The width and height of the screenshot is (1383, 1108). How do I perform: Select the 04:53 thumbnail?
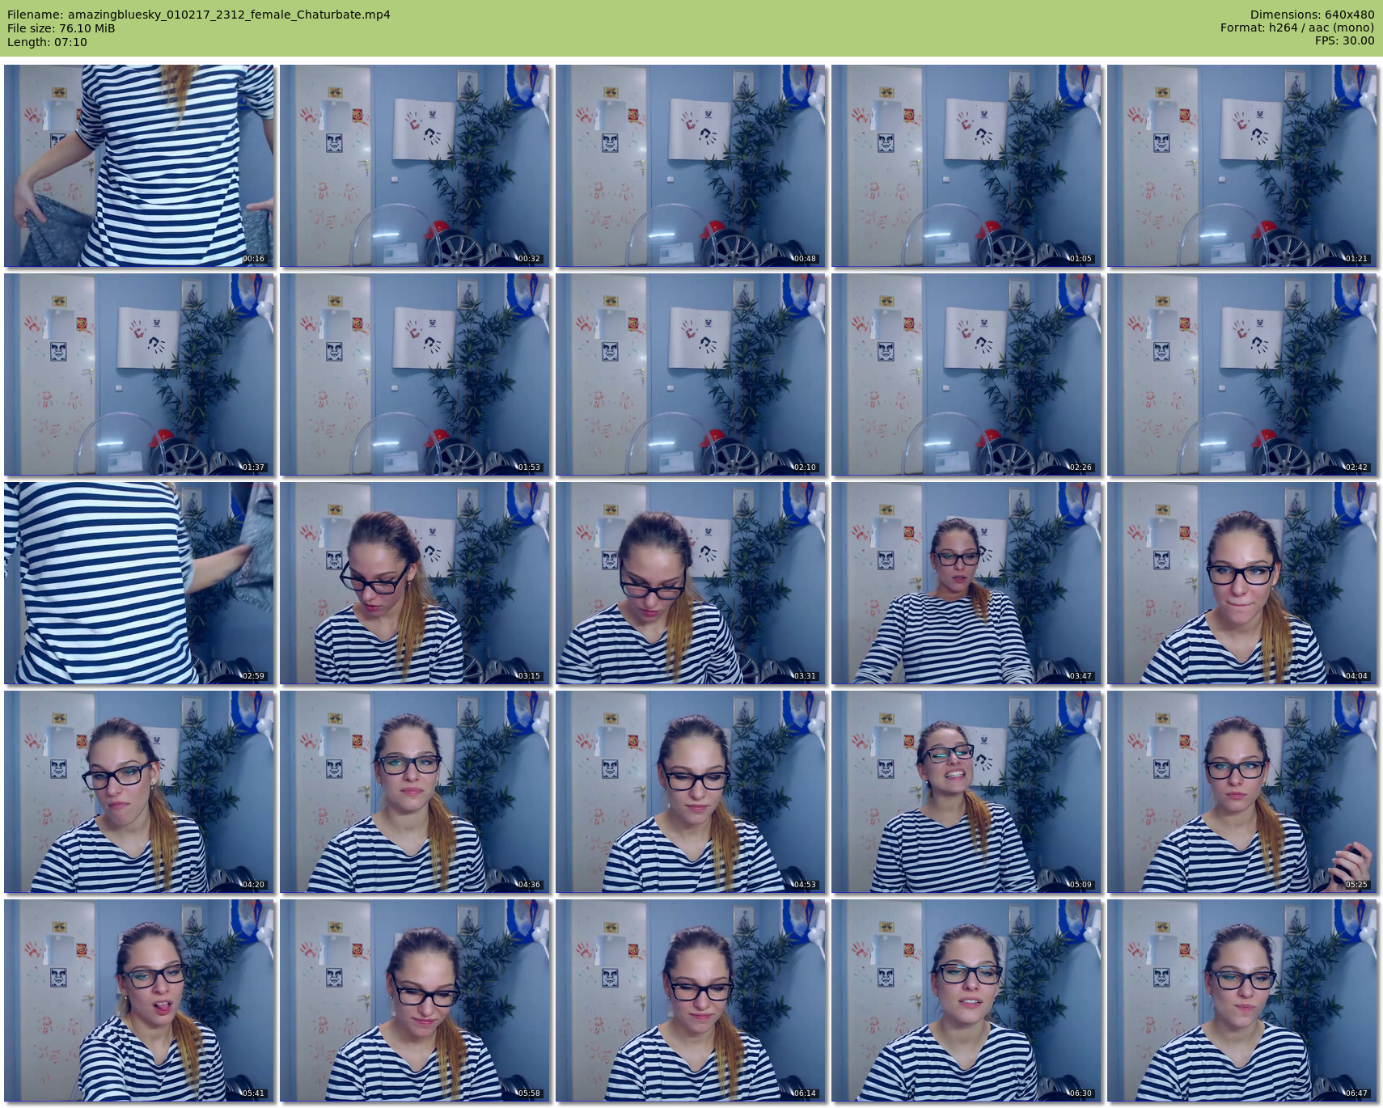[x=691, y=792]
